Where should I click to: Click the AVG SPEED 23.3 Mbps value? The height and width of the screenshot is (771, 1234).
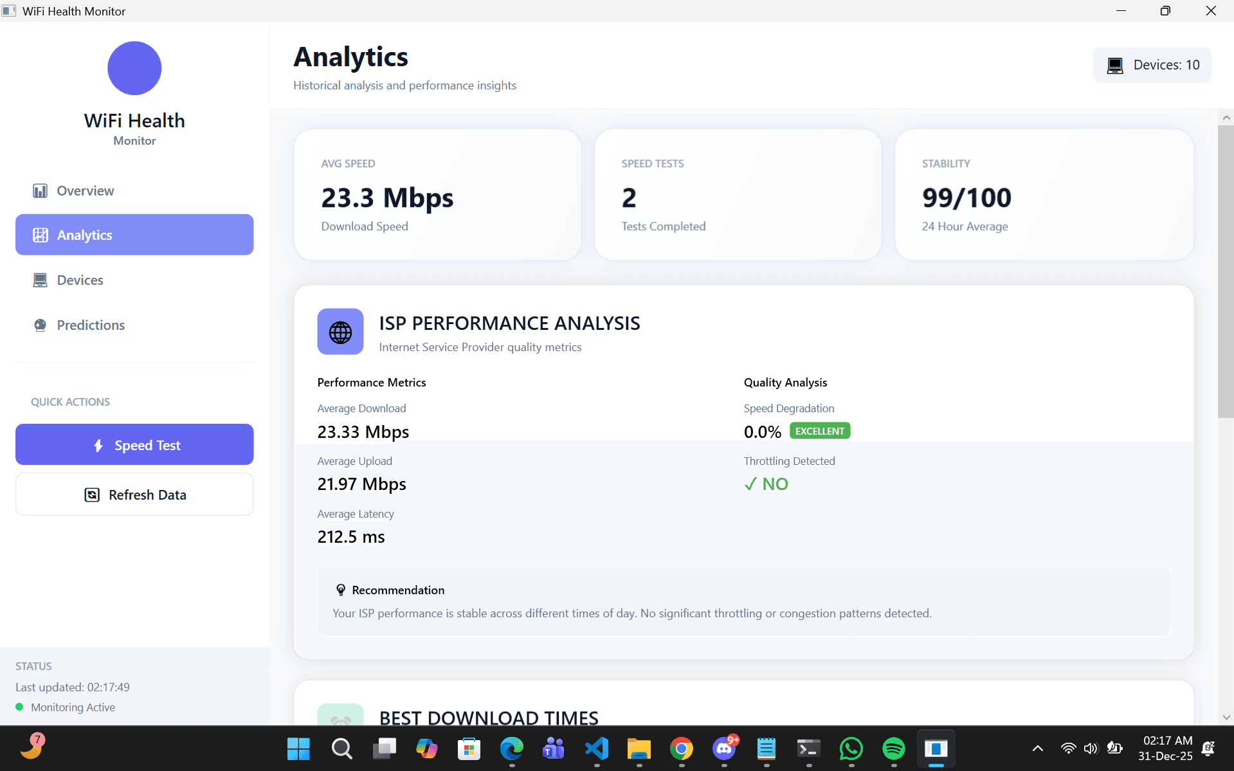coord(387,197)
